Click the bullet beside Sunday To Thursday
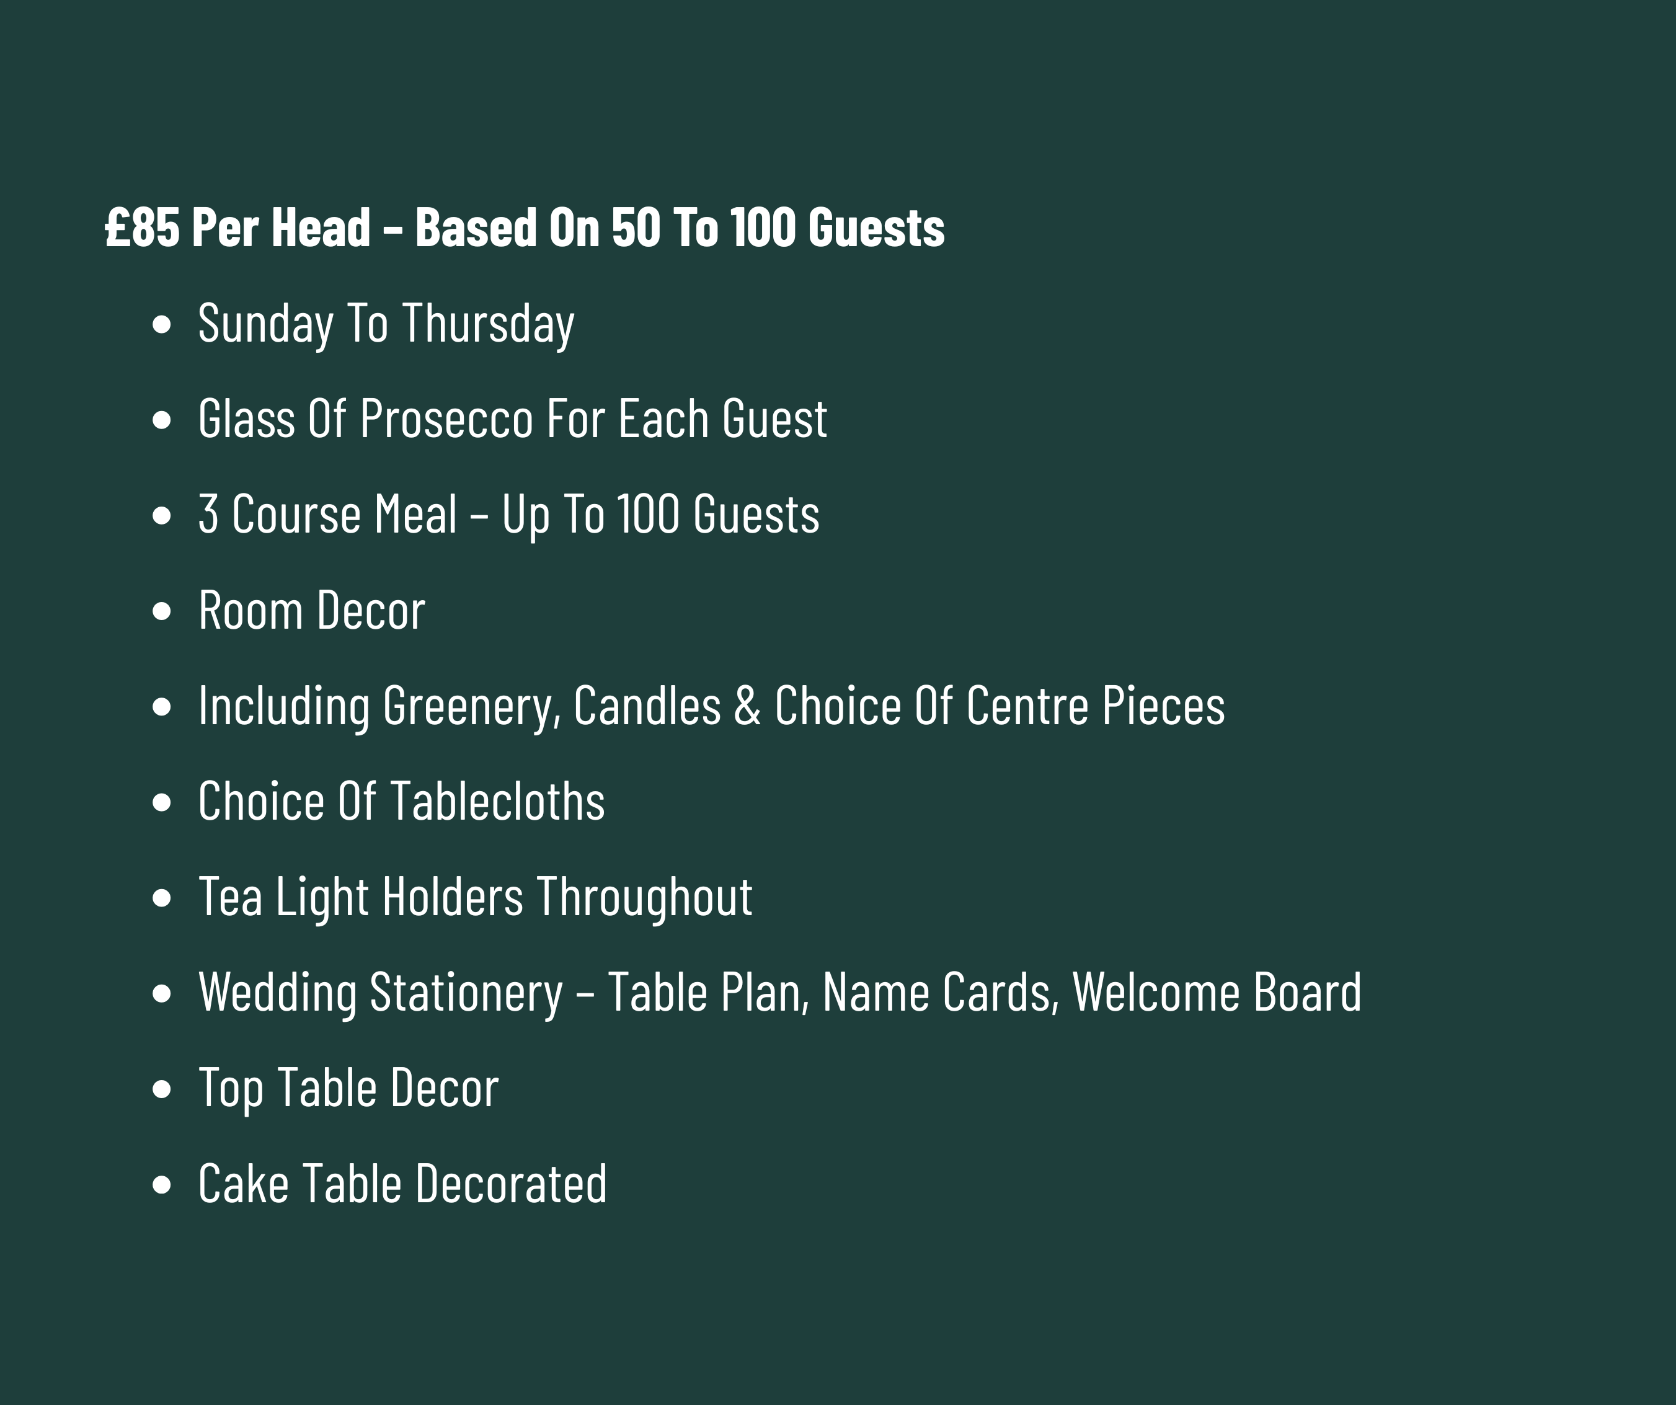 point(161,324)
